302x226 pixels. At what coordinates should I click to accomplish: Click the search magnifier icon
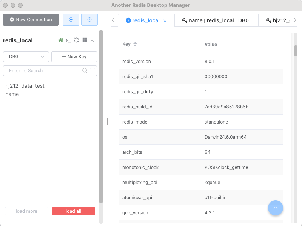(85, 71)
